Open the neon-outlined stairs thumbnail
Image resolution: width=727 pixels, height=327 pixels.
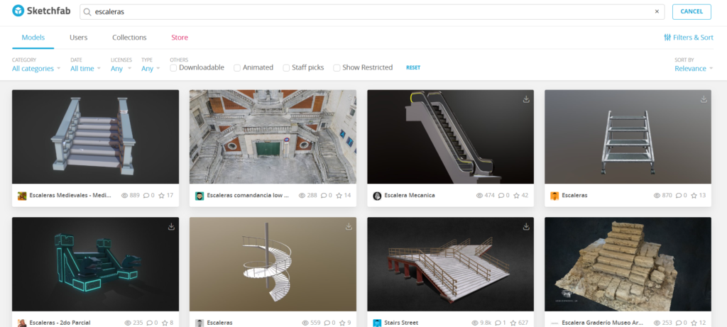(95, 264)
